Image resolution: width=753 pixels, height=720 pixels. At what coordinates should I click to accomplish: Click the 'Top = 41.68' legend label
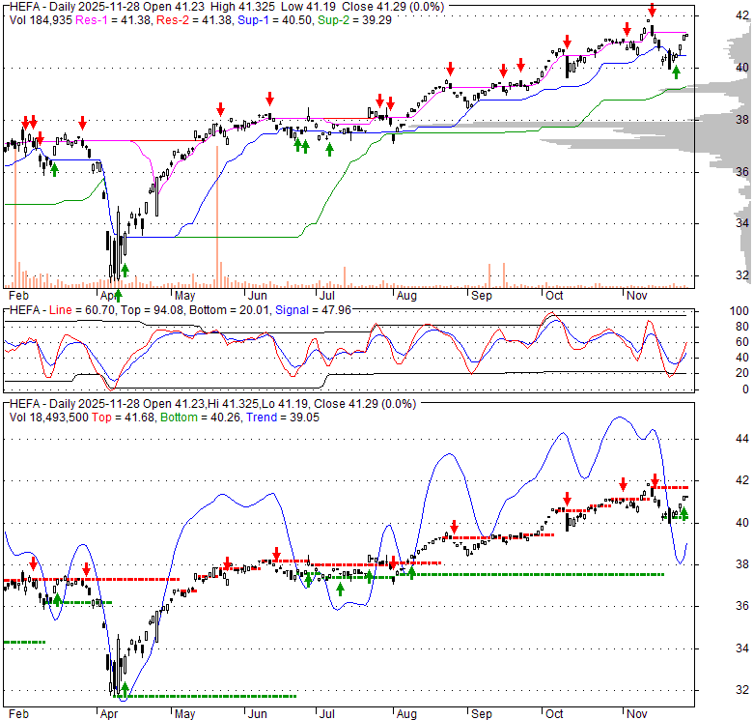click(124, 418)
